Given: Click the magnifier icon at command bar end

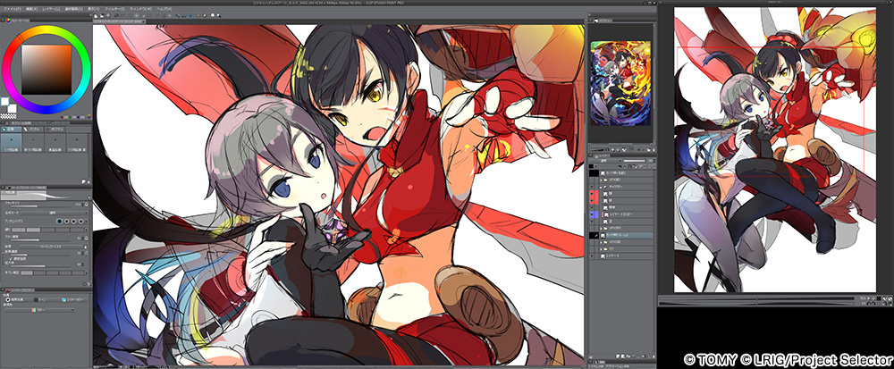Looking at the screenshot, I should [x=218, y=15].
